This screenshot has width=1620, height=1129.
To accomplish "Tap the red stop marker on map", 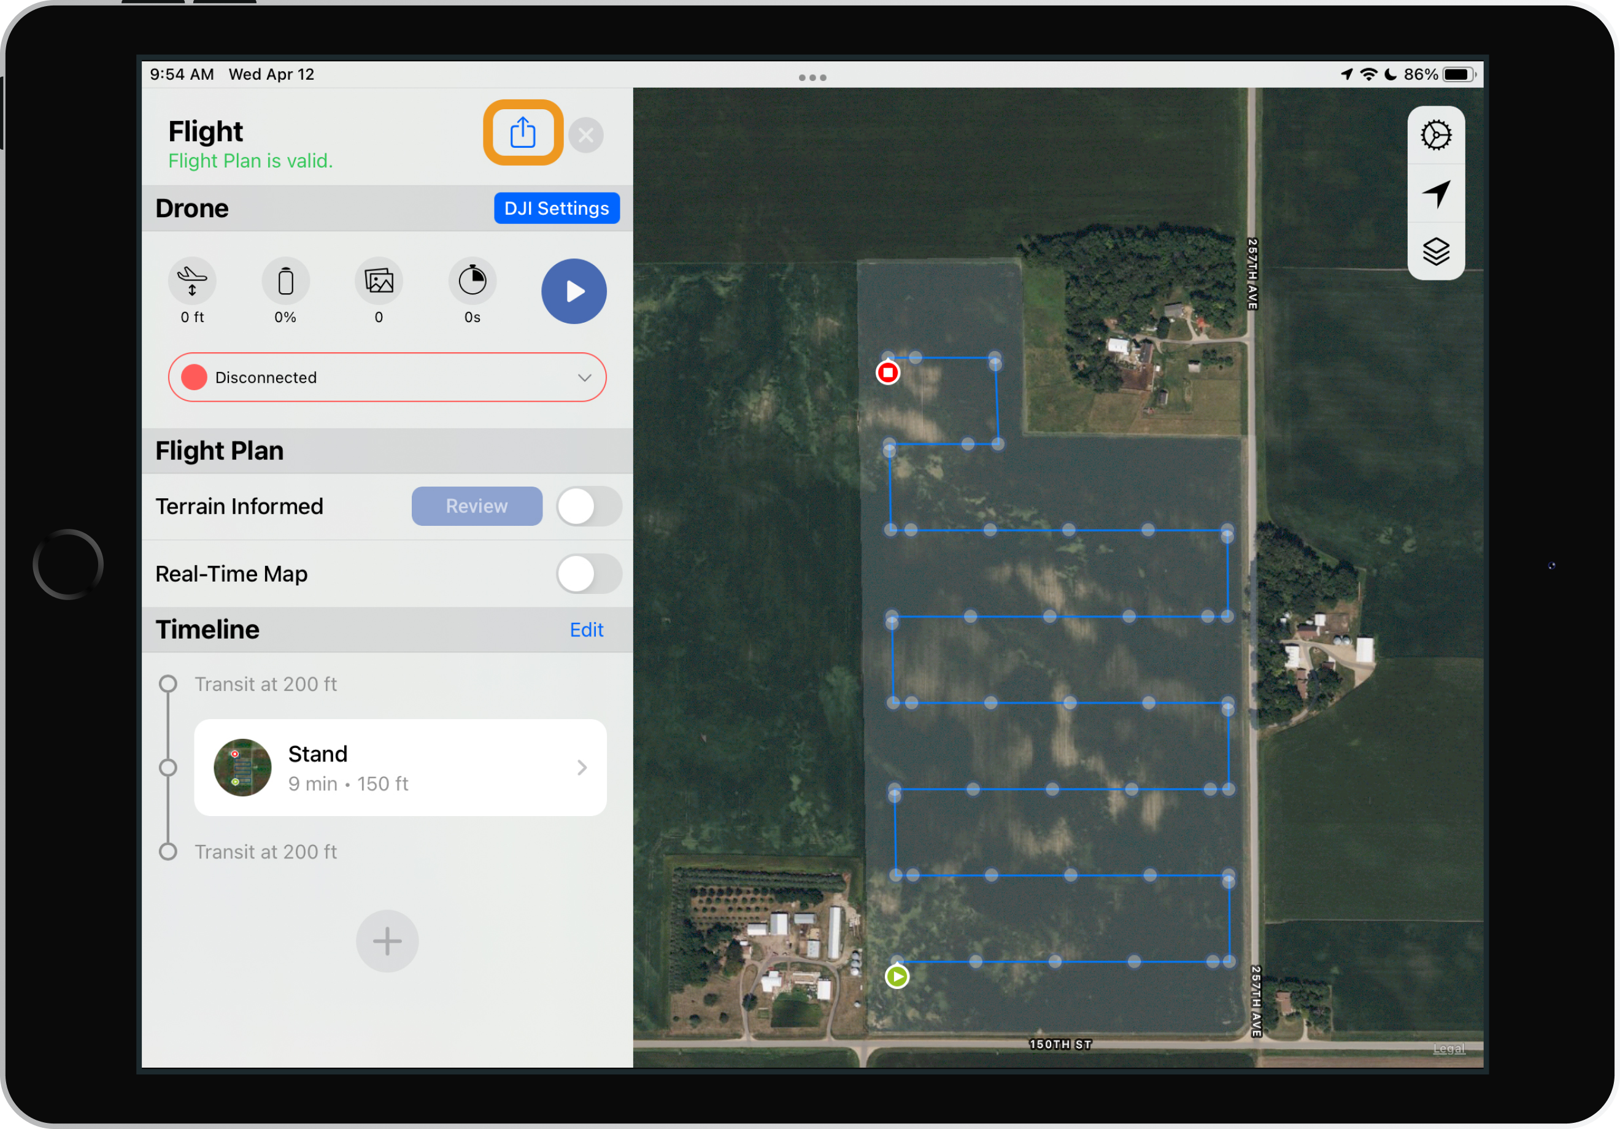I will [x=887, y=372].
